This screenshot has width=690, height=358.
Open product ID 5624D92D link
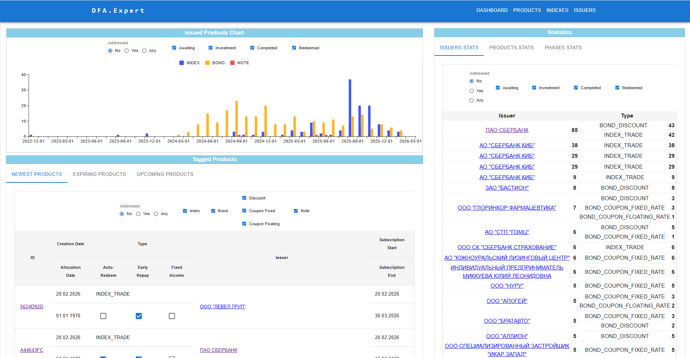click(32, 306)
